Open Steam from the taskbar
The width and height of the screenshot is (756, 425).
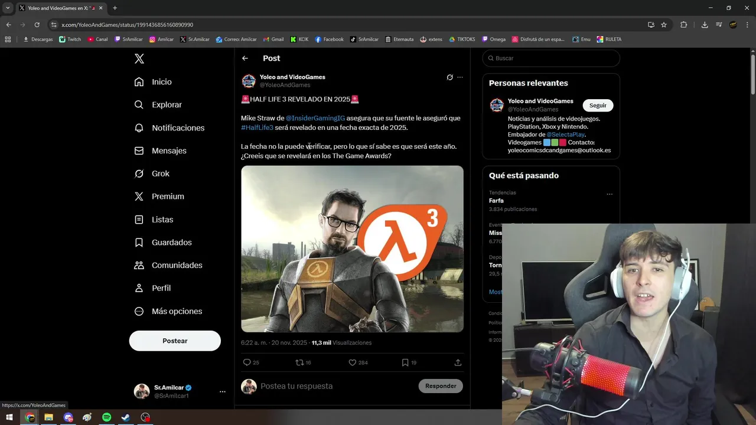coord(126,417)
